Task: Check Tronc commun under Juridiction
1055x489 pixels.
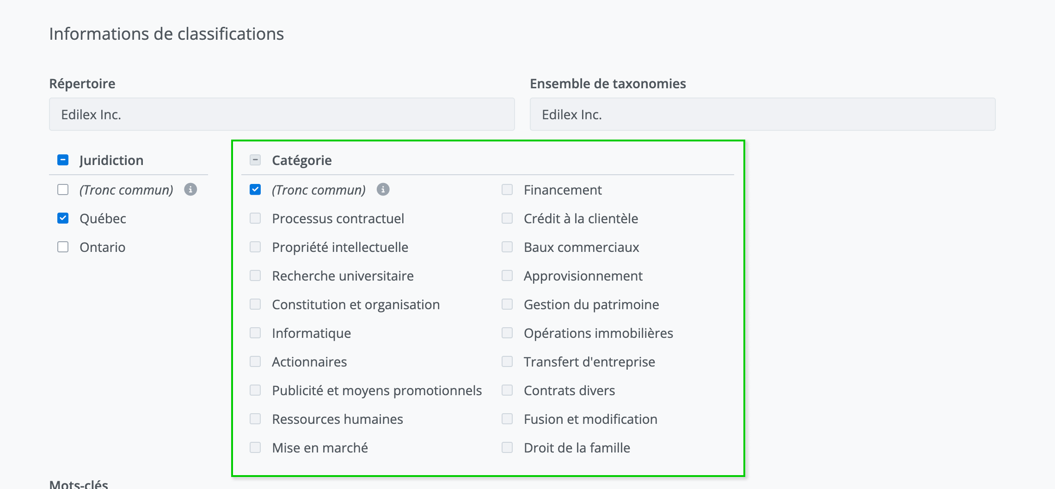Action: click(x=63, y=189)
